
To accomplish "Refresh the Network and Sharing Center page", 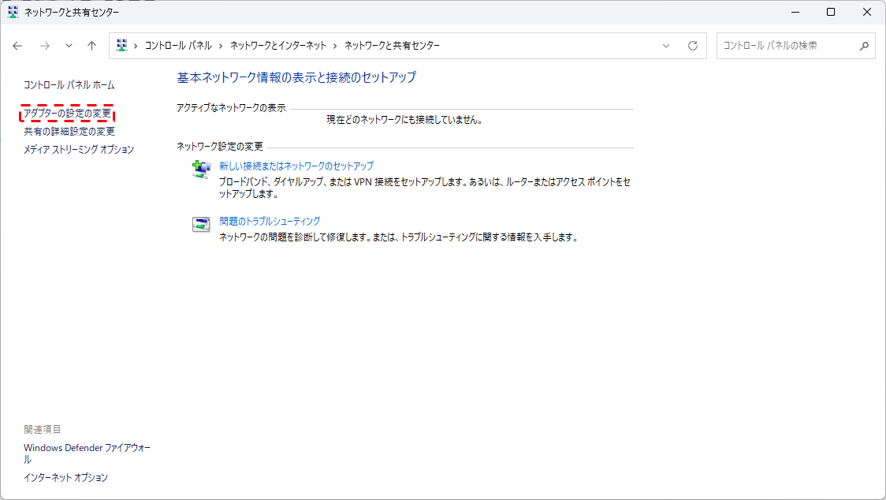I will (693, 46).
